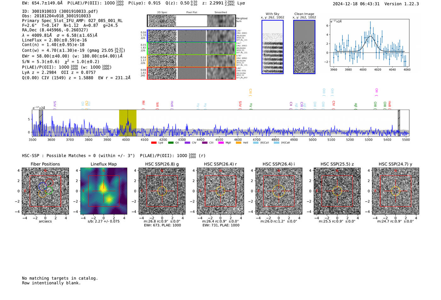Click the red Lyα legend swatch
This screenshot has height=300, width=441.
pyautogui.click(x=154, y=143)
